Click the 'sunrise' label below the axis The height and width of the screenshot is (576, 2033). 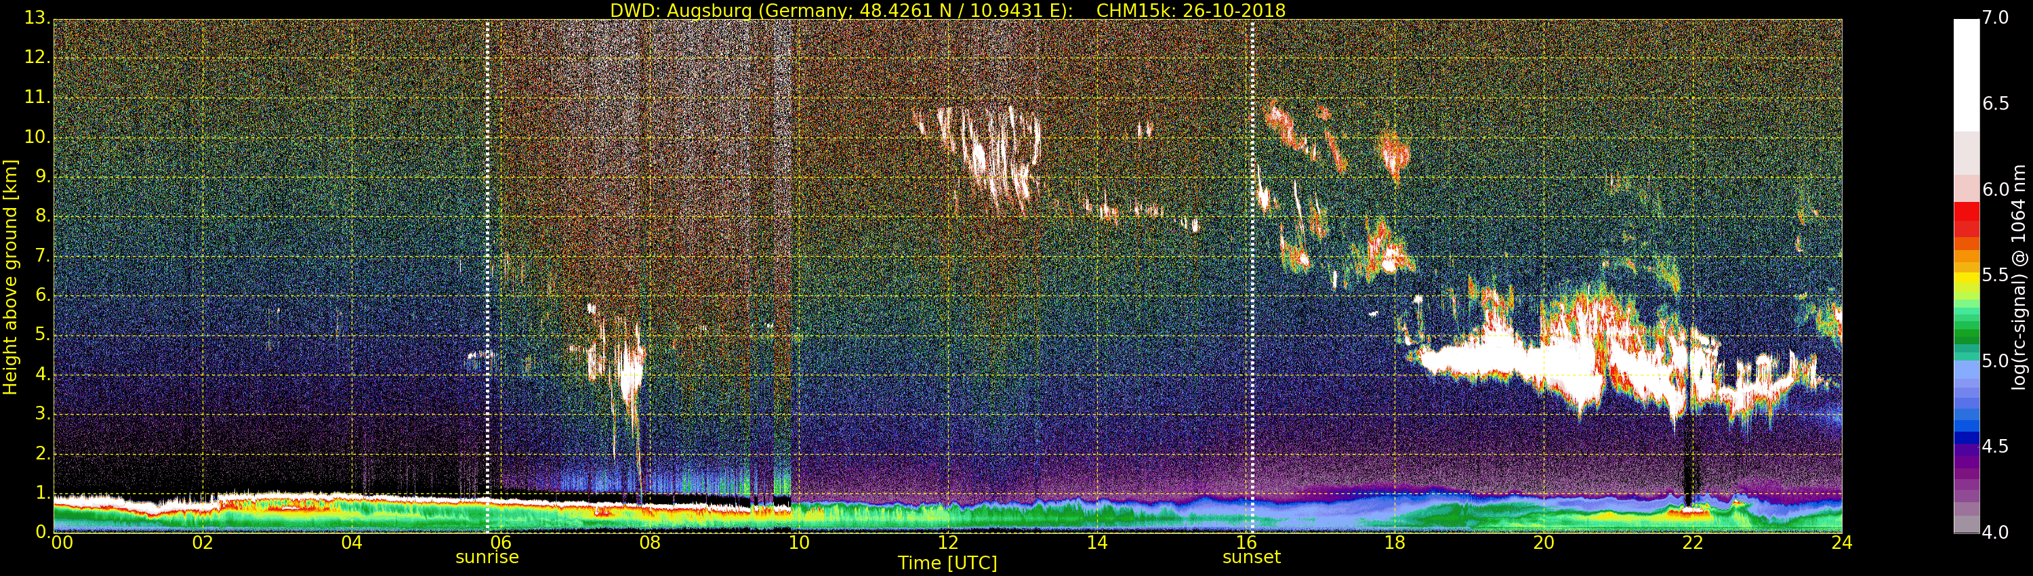[x=487, y=557]
